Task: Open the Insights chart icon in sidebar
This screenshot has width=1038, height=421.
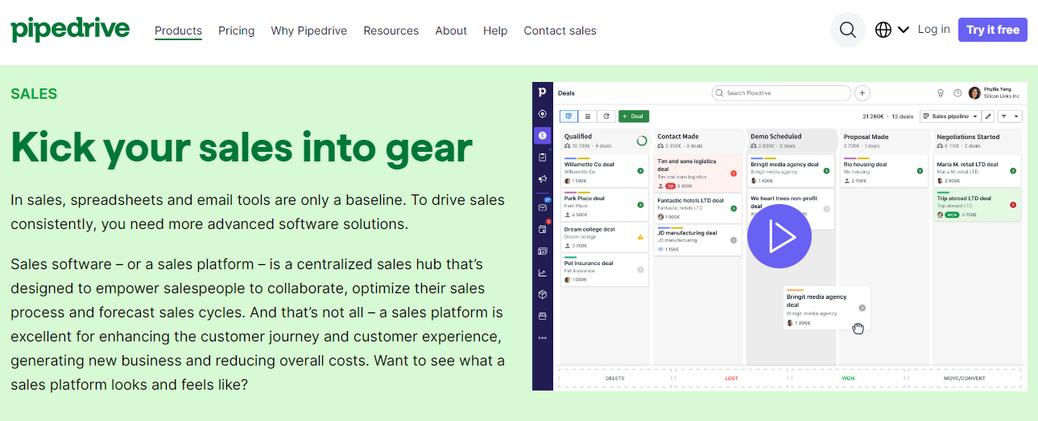Action: [543, 272]
